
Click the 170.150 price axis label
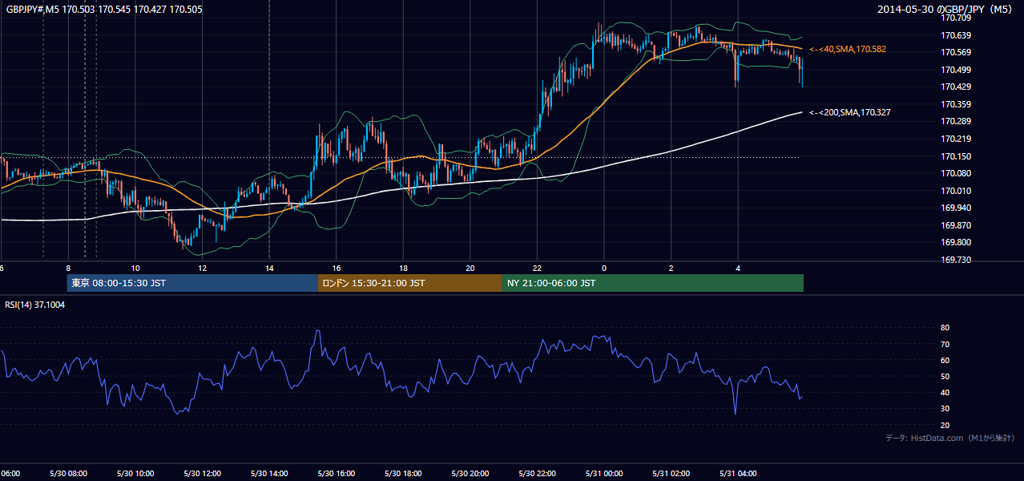pyautogui.click(x=956, y=156)
